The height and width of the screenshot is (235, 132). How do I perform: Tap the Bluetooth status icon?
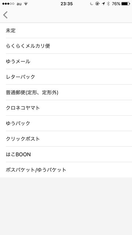(108, 4)
